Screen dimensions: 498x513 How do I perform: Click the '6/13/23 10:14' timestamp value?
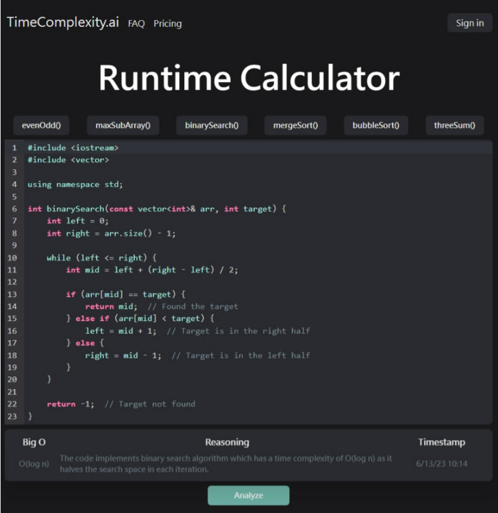click(442, 464)
